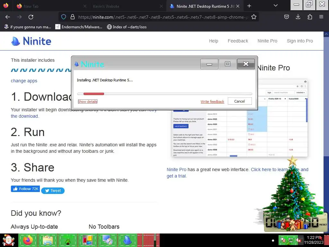The image size is (329, 247).
Task: Open a new browser tab
Action: tap(249, 6)
